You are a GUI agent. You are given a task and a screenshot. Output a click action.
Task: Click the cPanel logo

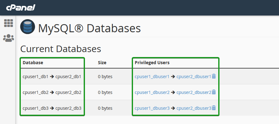pos(21,8)
